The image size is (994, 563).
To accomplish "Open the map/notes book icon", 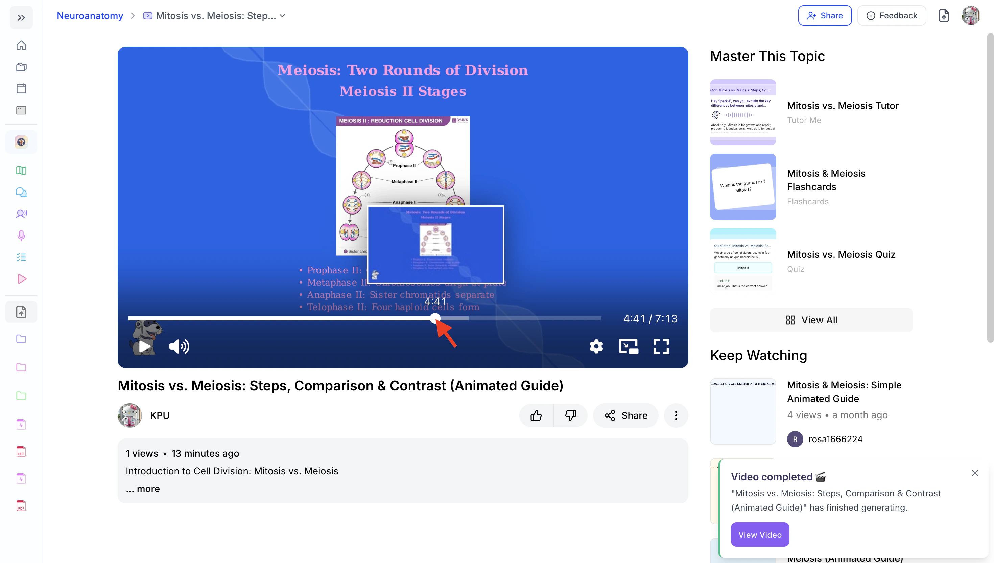I will click(x=21, y=171).
